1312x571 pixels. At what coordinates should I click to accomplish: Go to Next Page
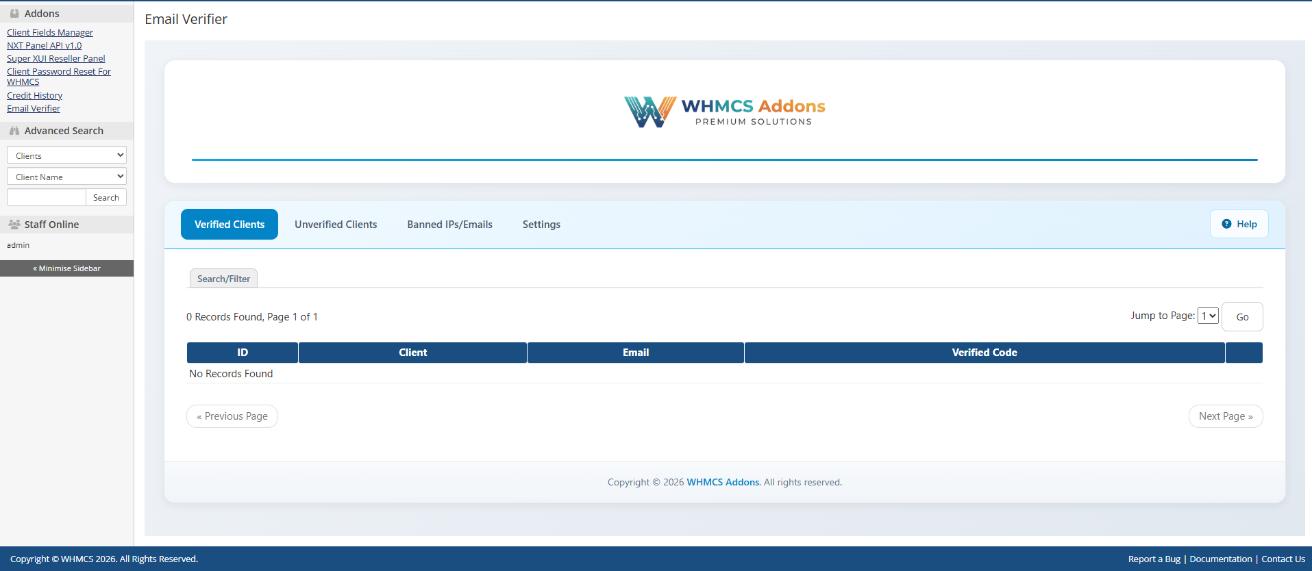coord(1226,416)
